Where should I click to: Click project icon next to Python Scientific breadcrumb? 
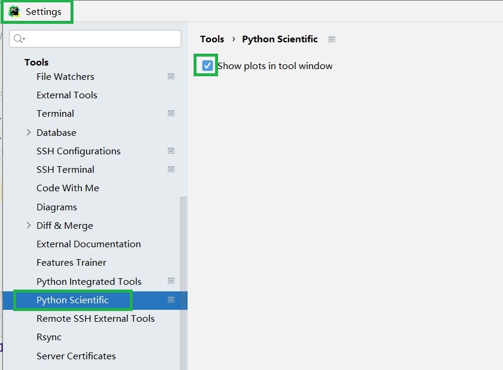point(332,39)
